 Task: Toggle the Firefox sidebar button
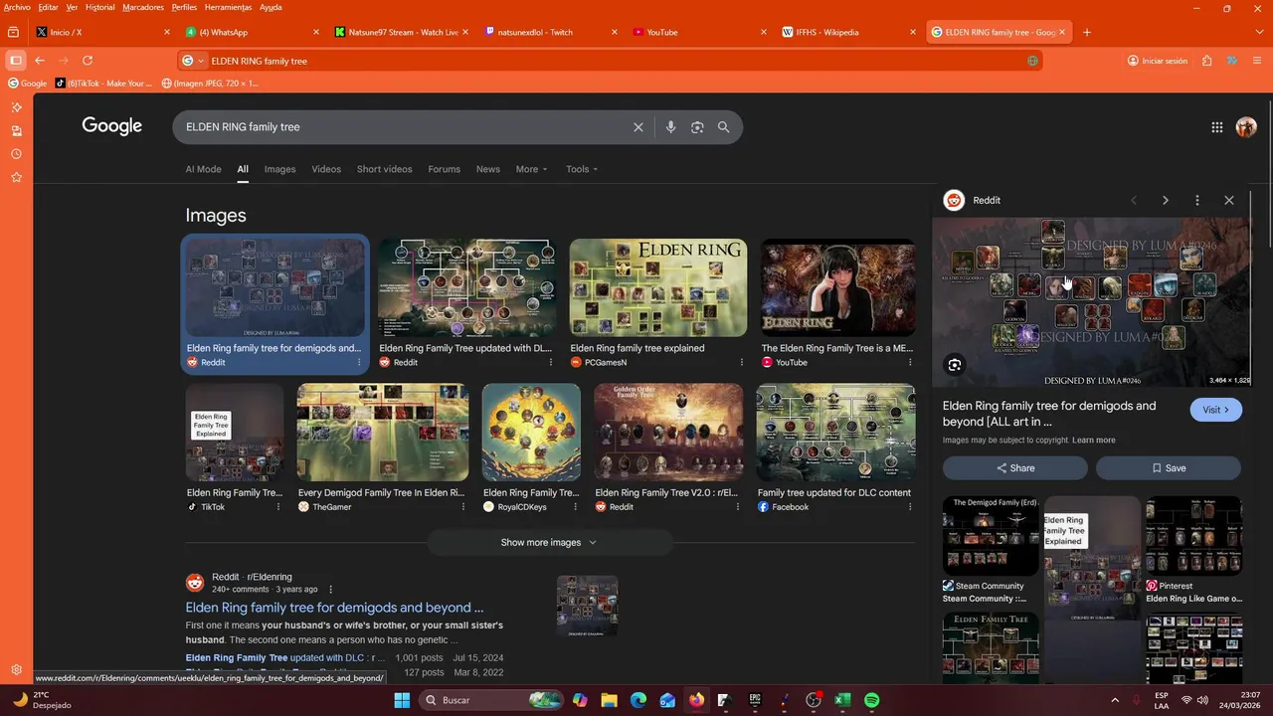16,61
